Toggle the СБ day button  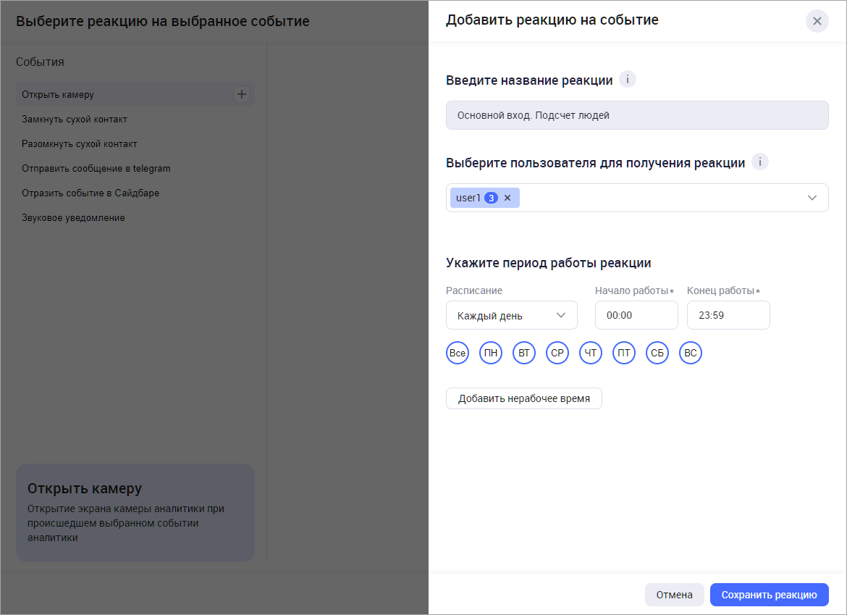coord(657,353)
